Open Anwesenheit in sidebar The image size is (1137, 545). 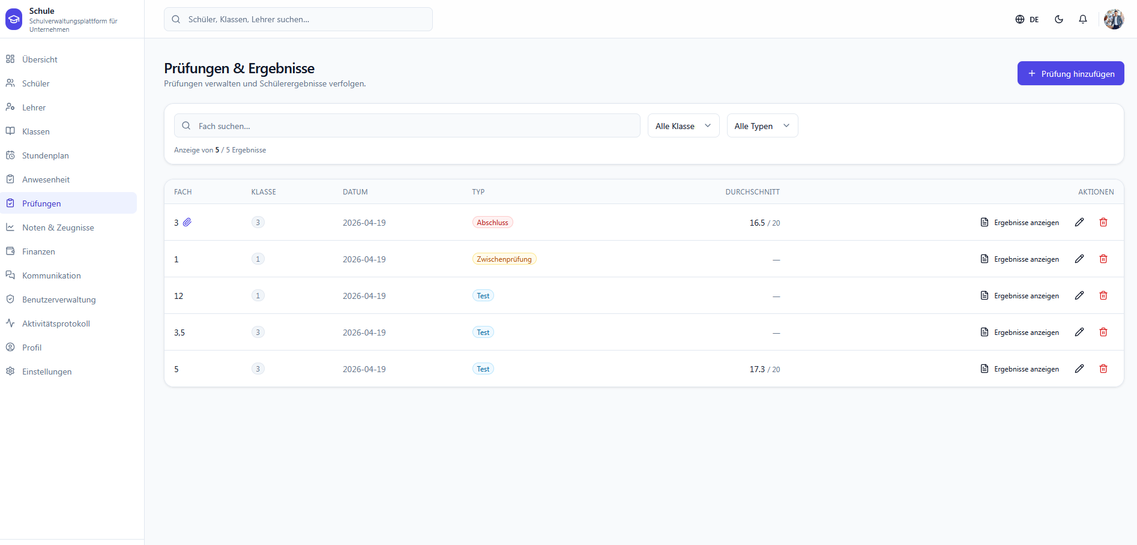[68, 179]
